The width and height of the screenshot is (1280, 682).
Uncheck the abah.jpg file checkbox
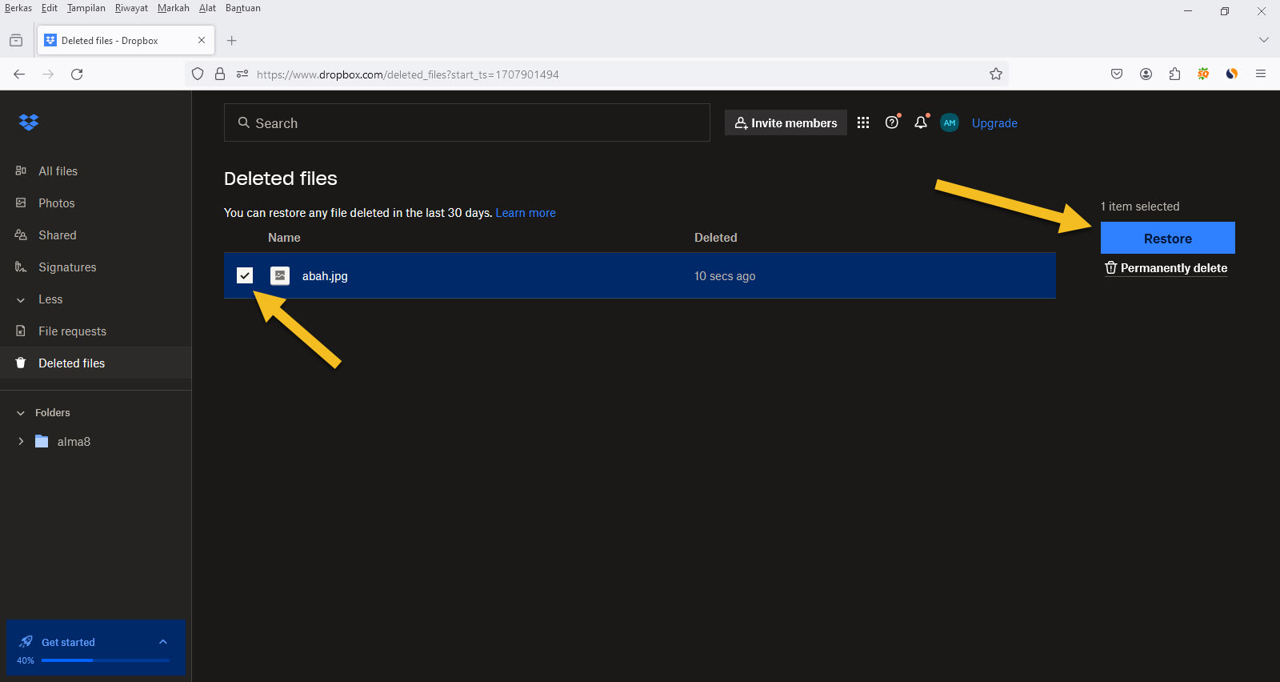245,275
